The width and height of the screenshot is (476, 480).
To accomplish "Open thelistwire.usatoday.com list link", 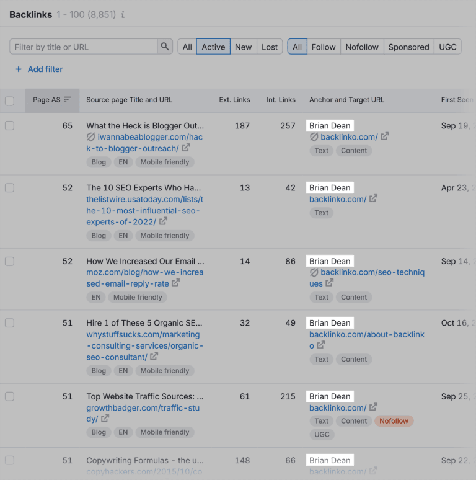I will point(144,210).
